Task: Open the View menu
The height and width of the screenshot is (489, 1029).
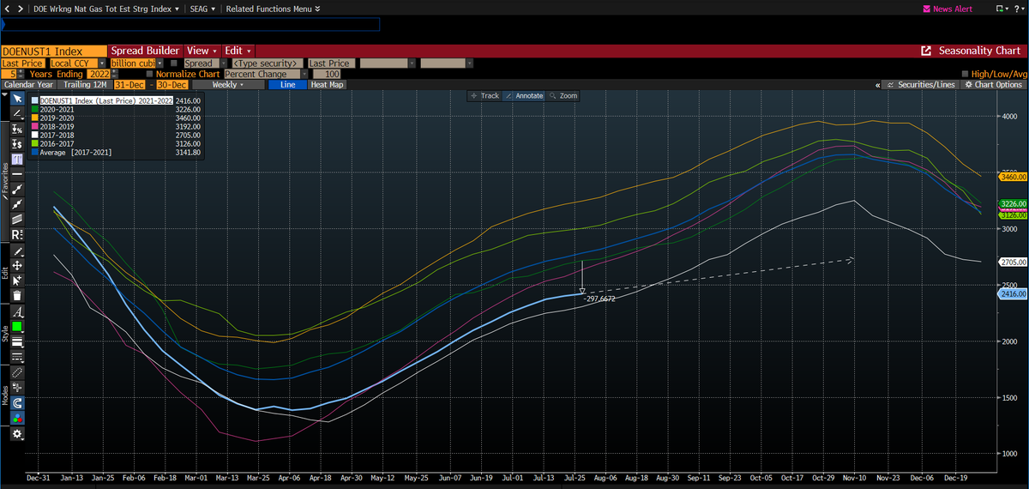Action: 202,51
